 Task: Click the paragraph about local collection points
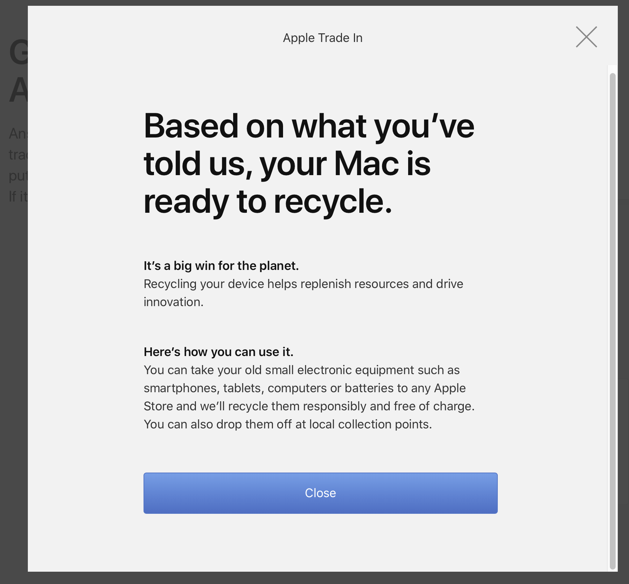point(309,397)
